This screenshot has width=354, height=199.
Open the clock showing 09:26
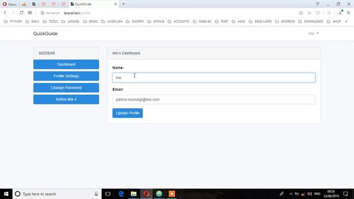click(331, 194)
